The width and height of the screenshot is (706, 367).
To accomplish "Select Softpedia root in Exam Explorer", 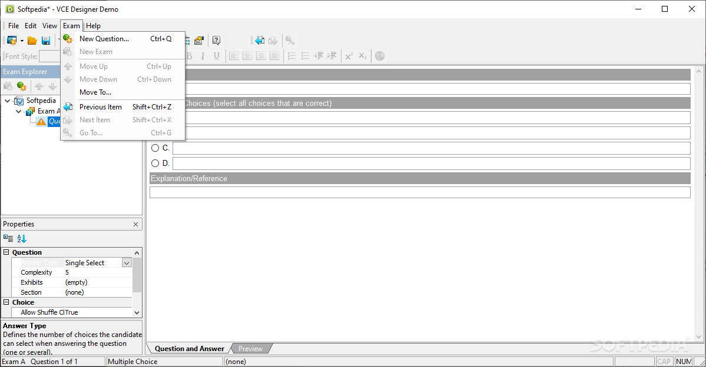I will point(41,101).
